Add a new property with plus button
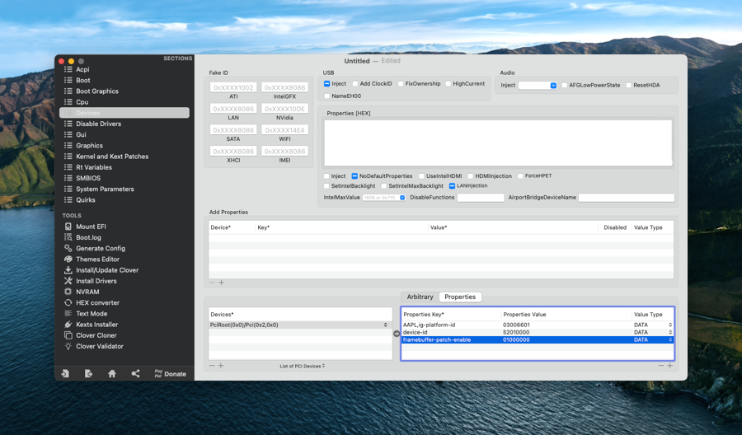 coord(669,366)
